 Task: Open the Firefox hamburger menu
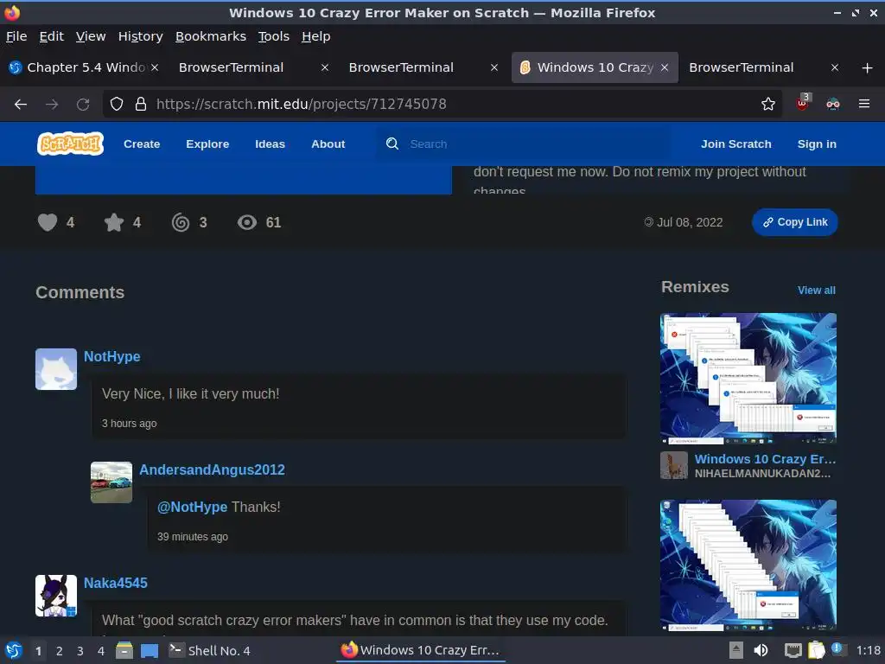click(864, 104)
